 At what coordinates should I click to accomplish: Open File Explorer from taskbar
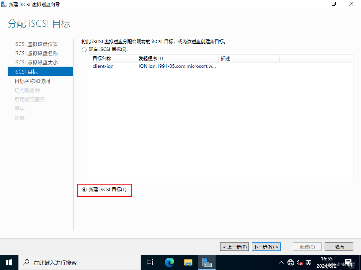click(188, 262)
